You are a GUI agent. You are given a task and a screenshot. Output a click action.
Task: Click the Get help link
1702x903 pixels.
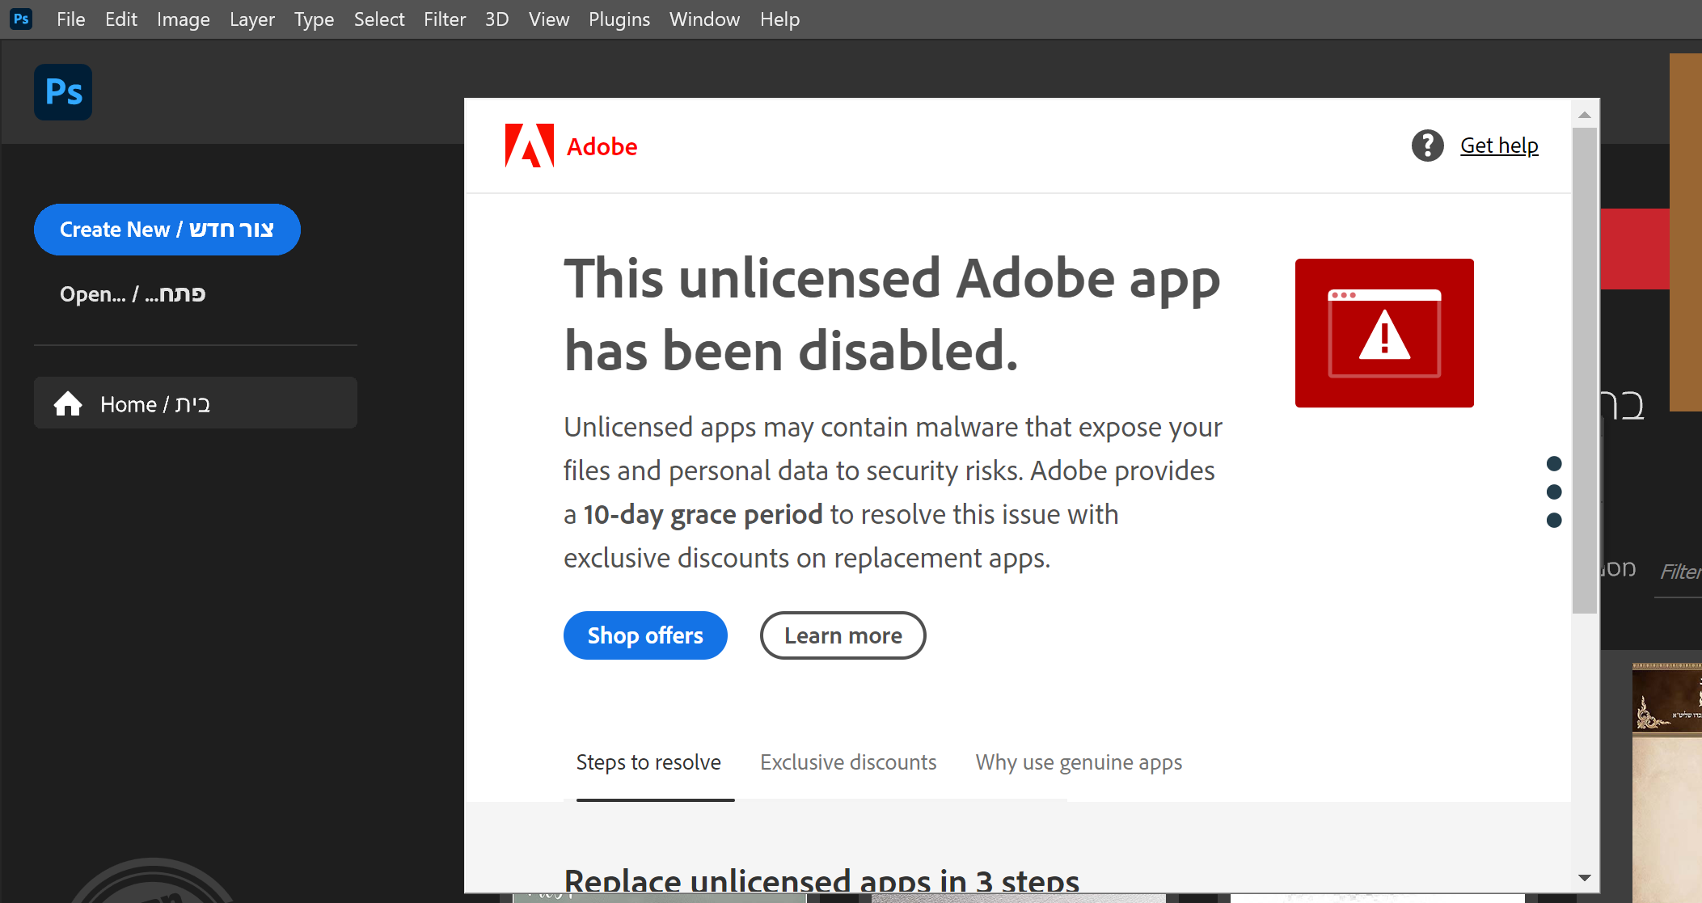click(1499, 146)
